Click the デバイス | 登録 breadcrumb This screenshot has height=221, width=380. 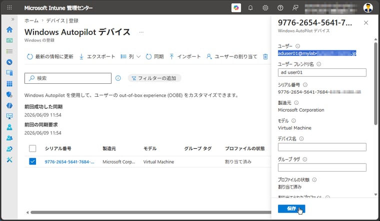(62, 21)
